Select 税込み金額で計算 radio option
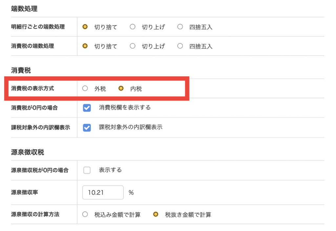Viewport: 336px width, 231px height. coord(85,215)
